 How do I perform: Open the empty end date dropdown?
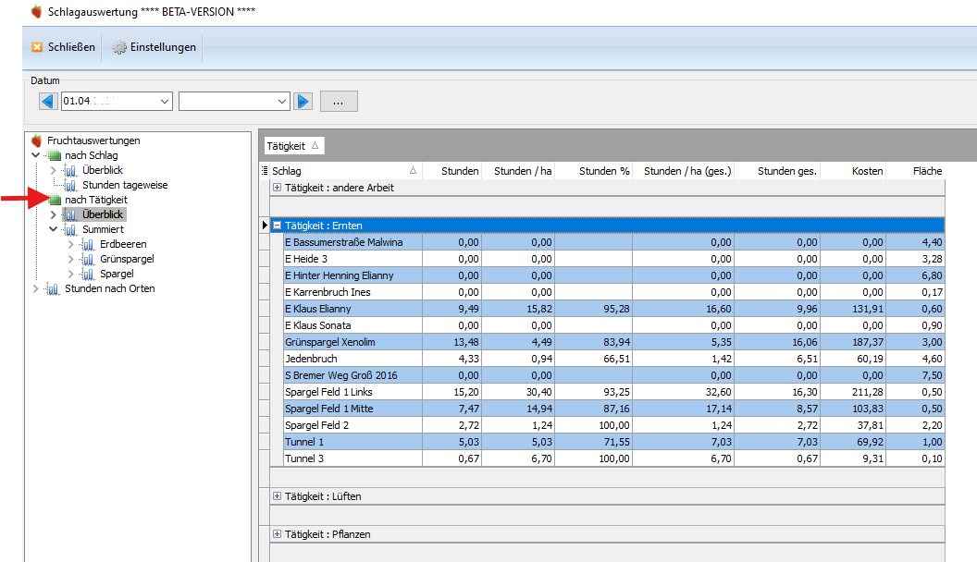pyautogui.click(x=281, y=101)
